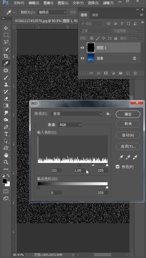Select the Hand tool

tap(6, 155)
